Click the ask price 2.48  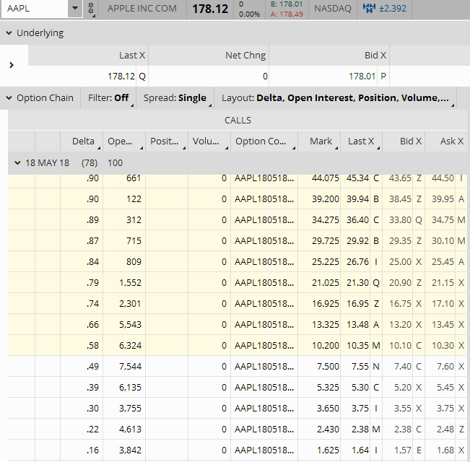click(445, 430)
